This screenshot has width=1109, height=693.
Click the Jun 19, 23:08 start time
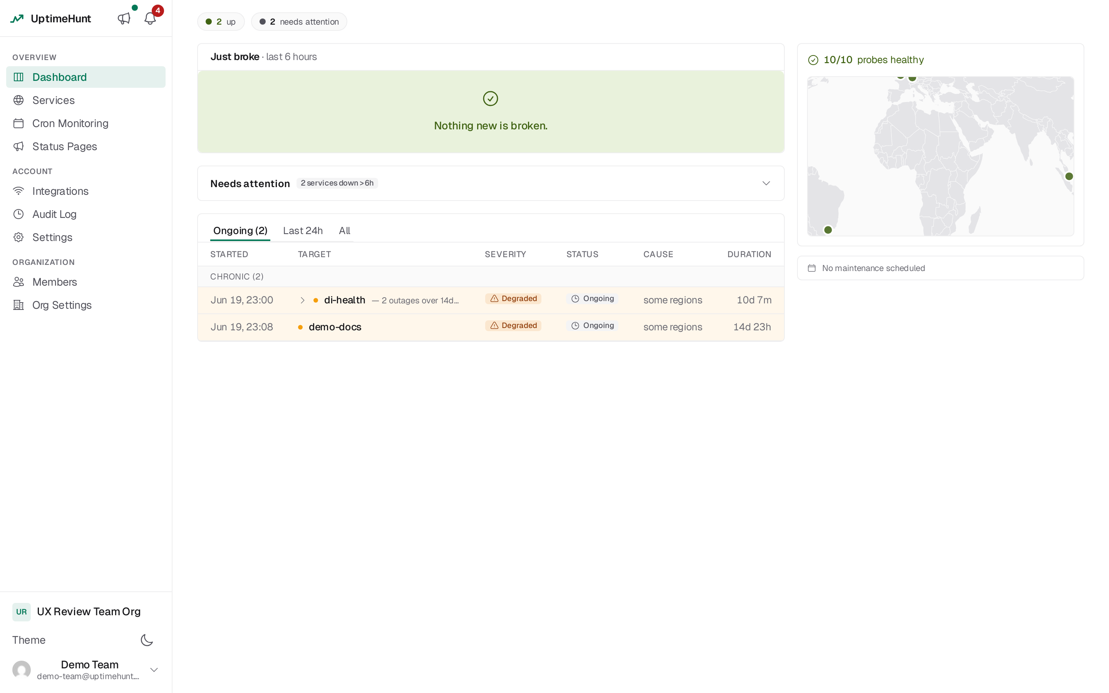point(241,327)
